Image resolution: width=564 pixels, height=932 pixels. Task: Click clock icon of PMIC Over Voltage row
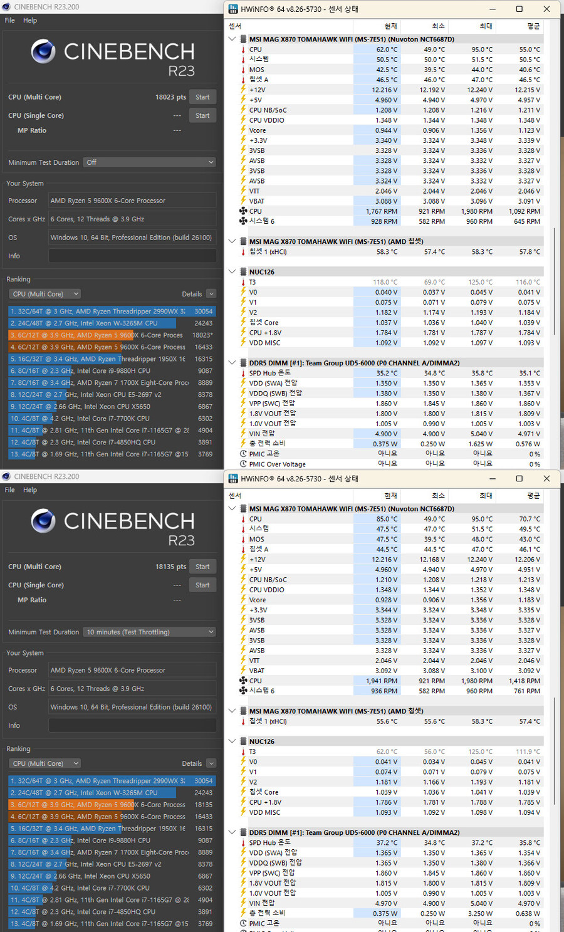243,464
